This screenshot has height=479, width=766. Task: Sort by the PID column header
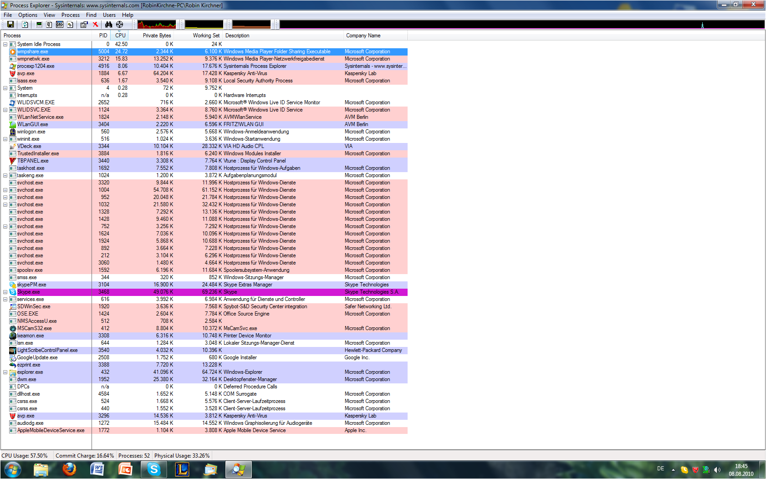tap(101, 36)
